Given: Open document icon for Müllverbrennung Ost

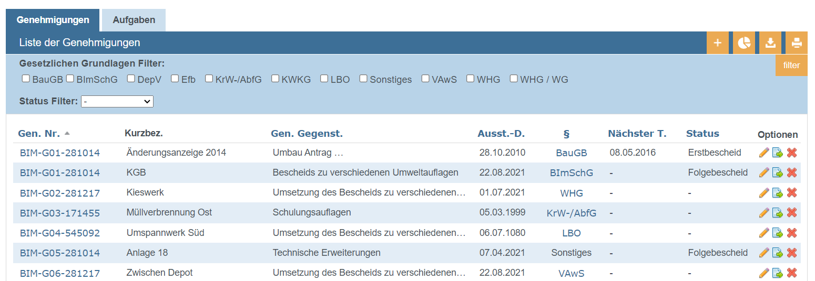Looking at the screenshot, I should 778,213.
